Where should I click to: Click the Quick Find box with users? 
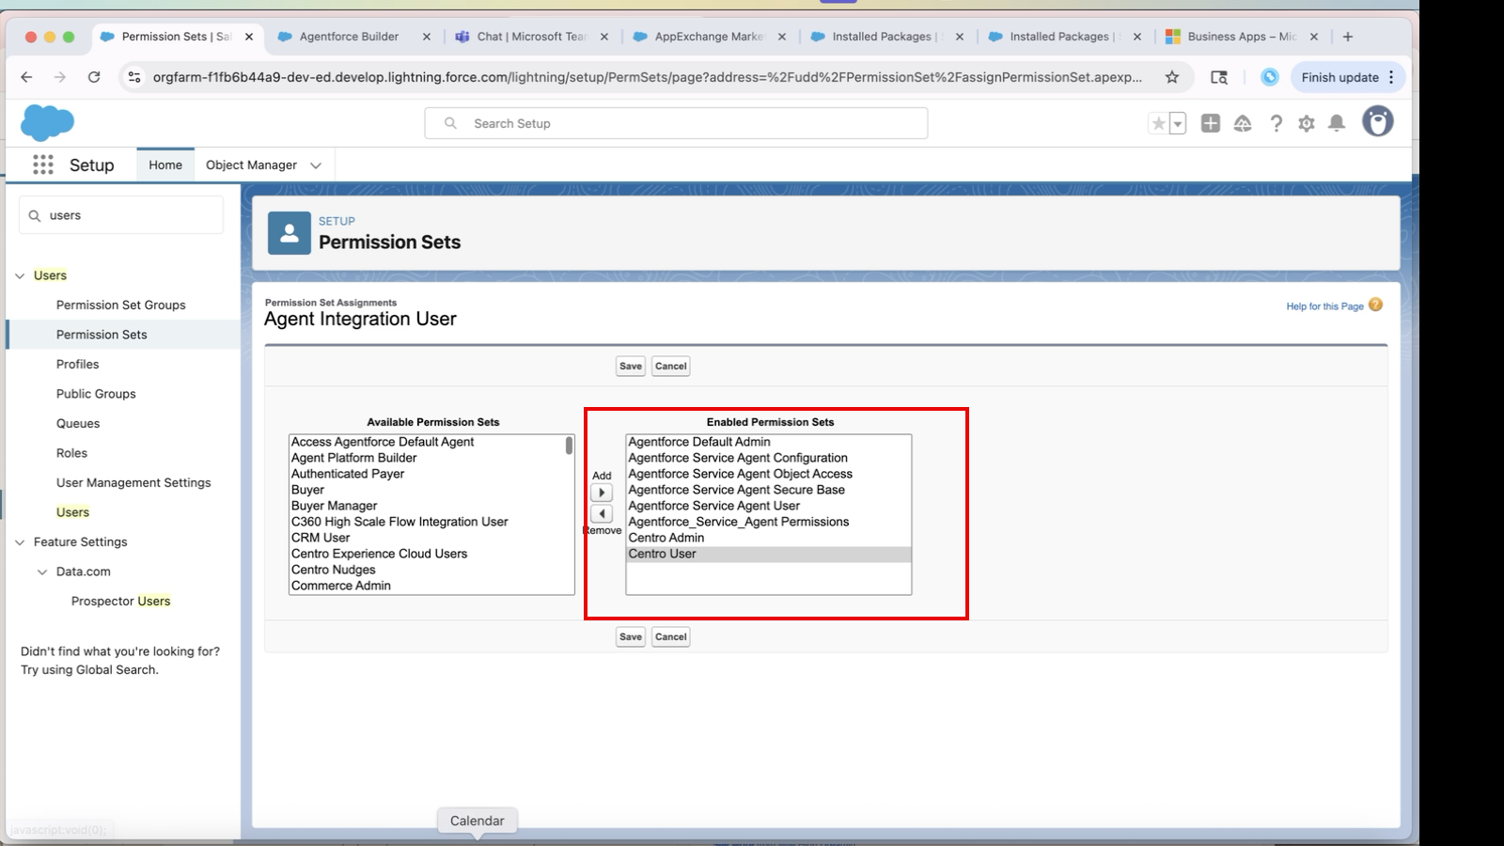[121, 215]
